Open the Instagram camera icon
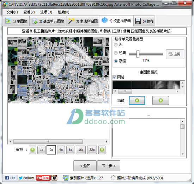This screenshot has height=184, width=194. pyautogui.click(x=54, y=178)
